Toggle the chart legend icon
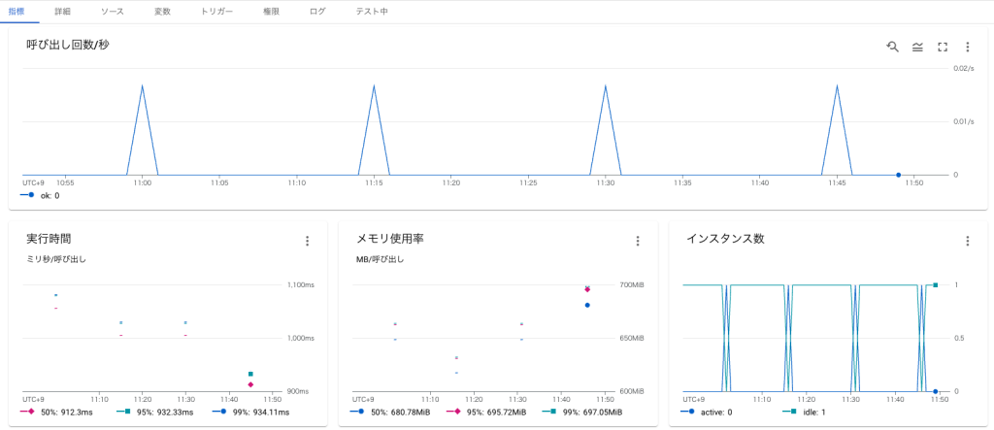Screen dimensions: 994x430 click(917, 47)
